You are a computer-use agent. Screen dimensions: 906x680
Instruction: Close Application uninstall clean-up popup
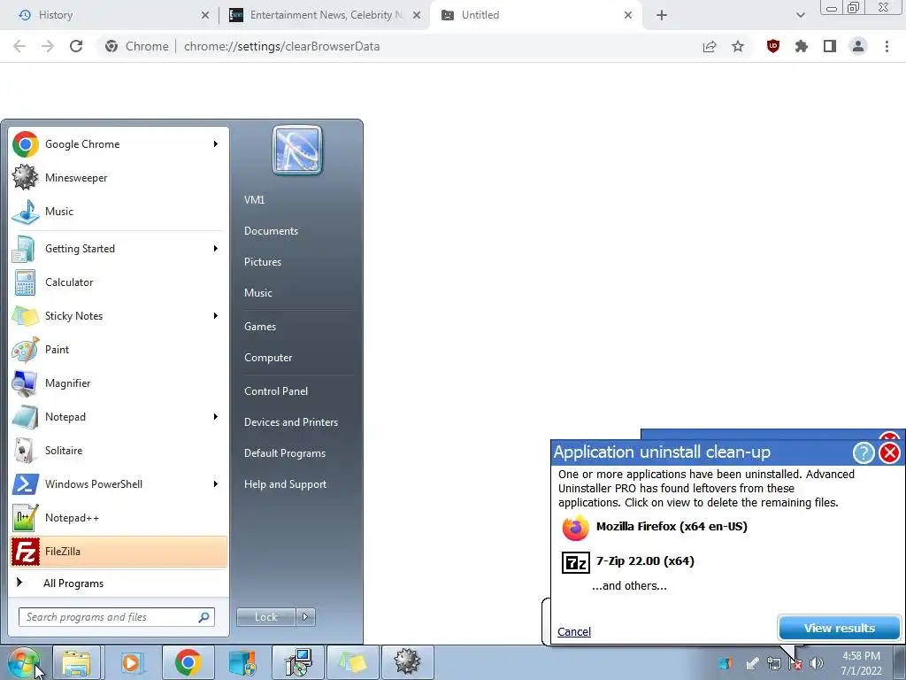tap(889, 452)
